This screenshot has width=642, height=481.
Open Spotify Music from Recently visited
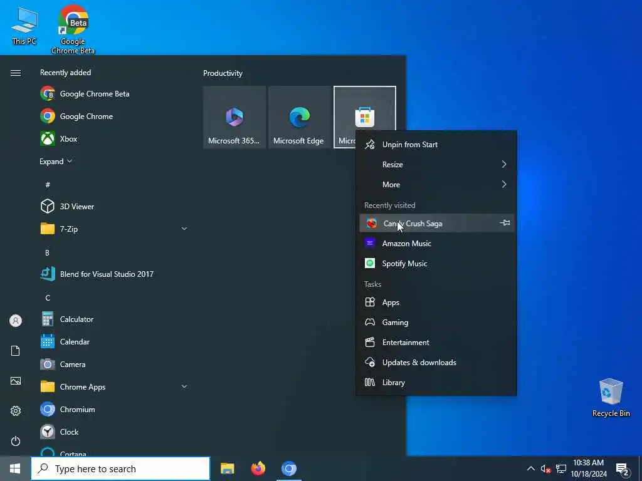click(436, 264)
